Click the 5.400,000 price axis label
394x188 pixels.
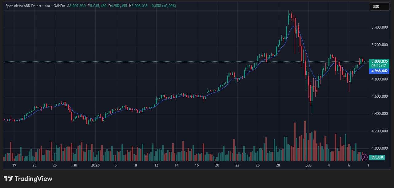(380, 27)
